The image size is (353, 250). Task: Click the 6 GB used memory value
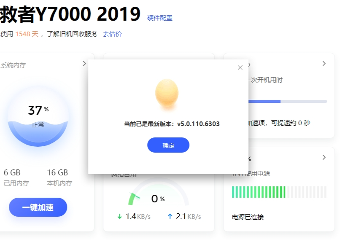[x=12, y=172]
